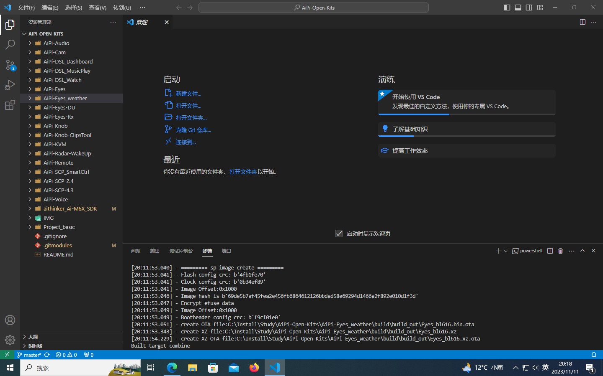Switch to the 输出 panel tab

155,251
